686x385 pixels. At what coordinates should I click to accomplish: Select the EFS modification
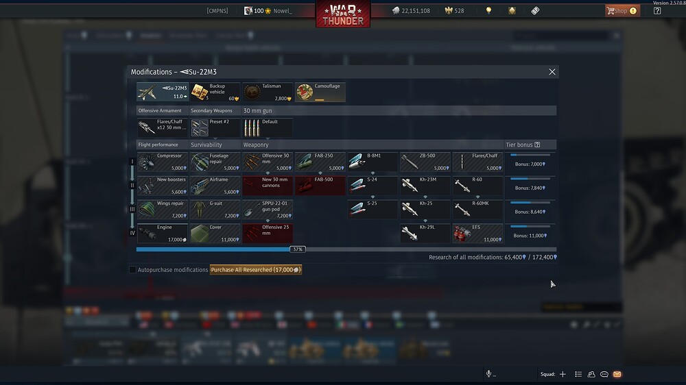pos(477,234)
